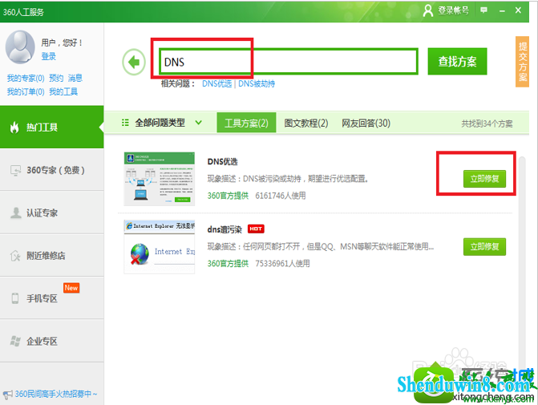Open the feedback speech-bubble icon in title bar
The width and height of the screenshot is (538, 405).
(x=483, y=10)
